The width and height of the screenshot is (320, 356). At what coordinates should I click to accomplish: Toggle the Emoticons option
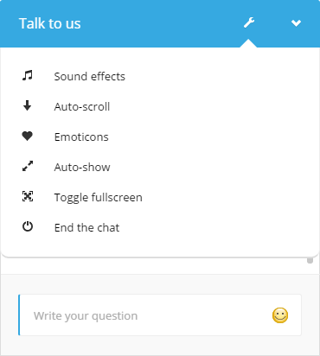pos(160,137)
